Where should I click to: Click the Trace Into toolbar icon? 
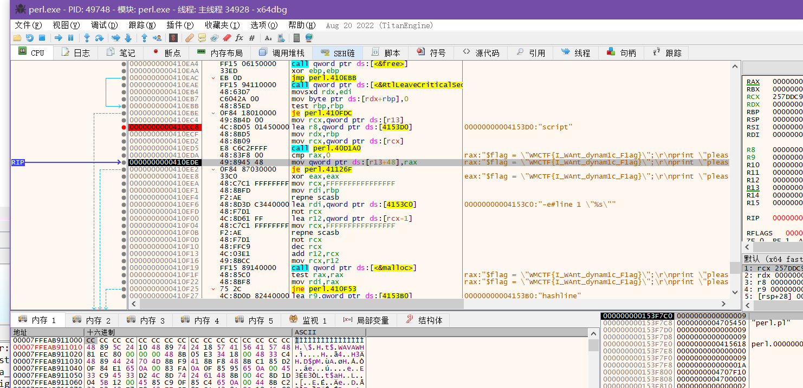(x=115, y=38)
